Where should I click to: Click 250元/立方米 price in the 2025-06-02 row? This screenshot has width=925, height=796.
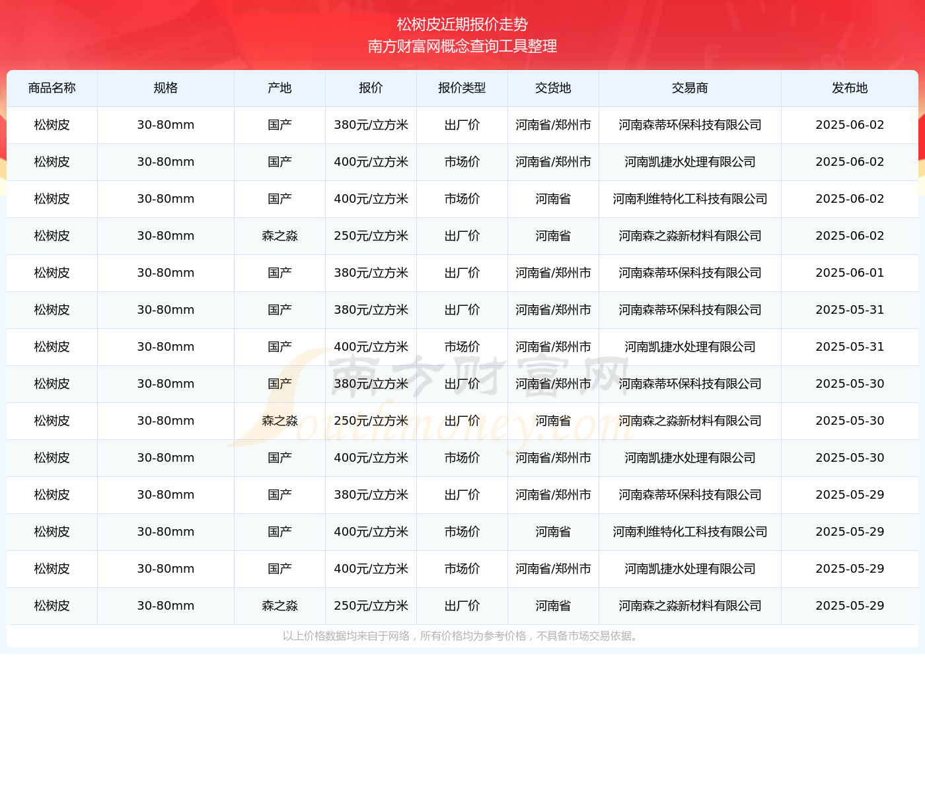tap(371, 236)
